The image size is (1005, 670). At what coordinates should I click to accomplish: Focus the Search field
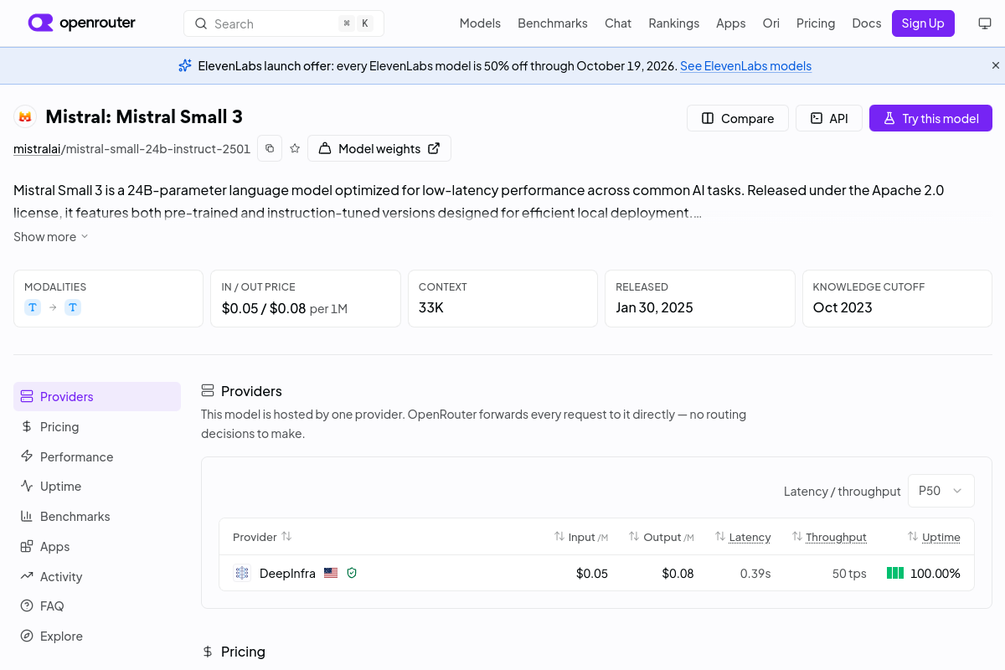coord(284,23)
